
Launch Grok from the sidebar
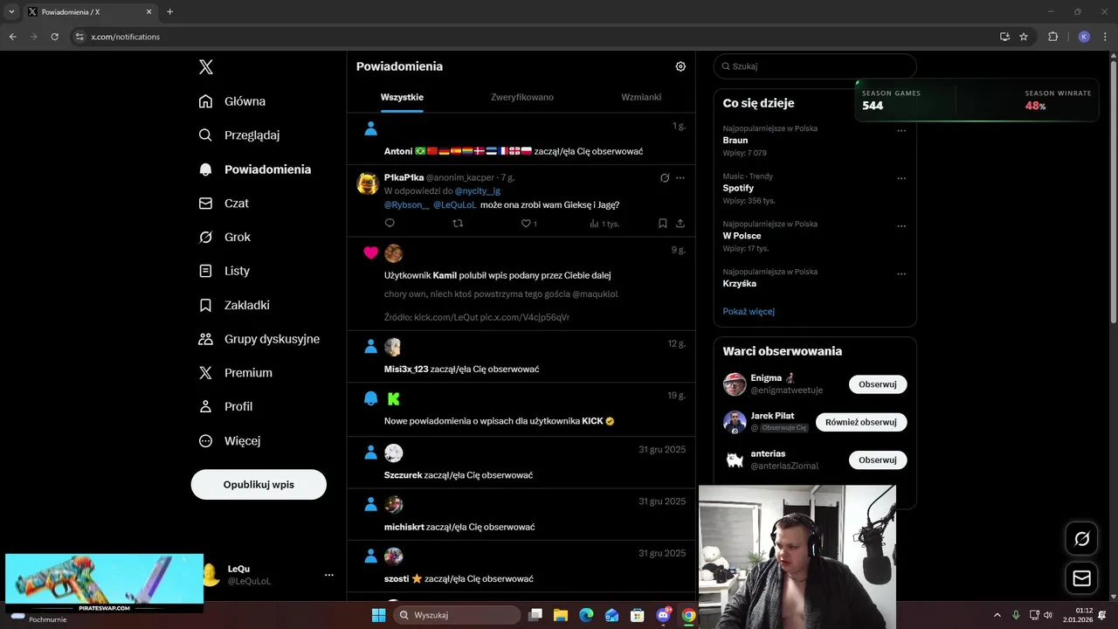224,237
